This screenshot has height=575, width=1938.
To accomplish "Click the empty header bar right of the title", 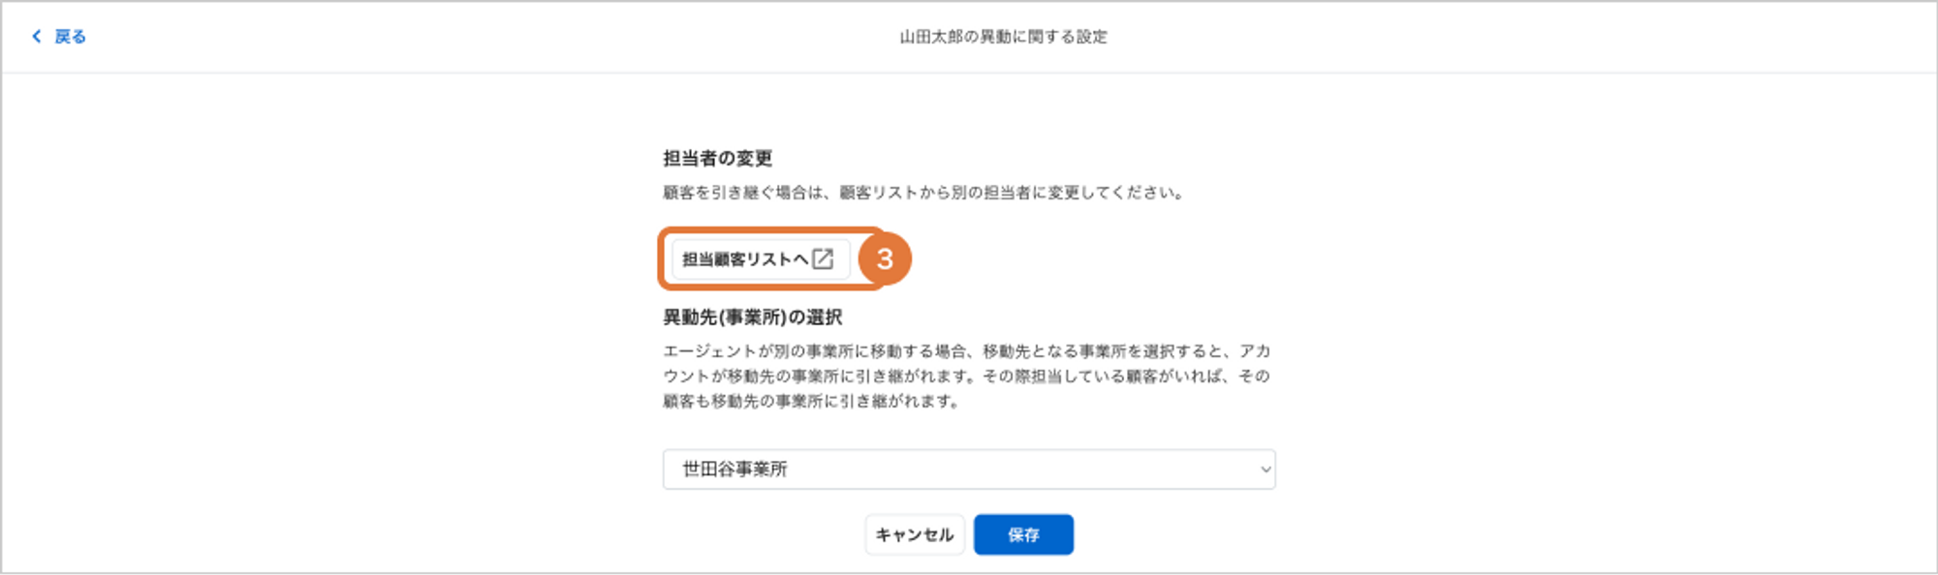I will click(x=1521, y=37).
